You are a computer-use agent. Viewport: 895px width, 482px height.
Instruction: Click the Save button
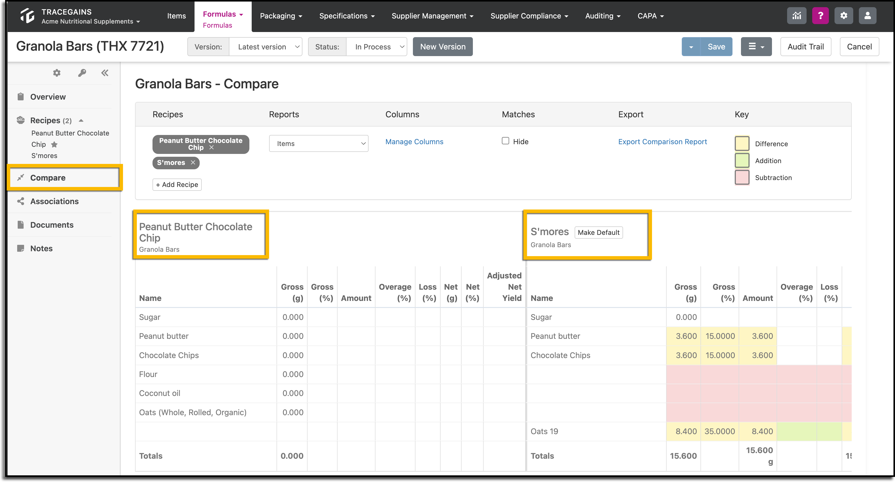click(x=716, y=47)
